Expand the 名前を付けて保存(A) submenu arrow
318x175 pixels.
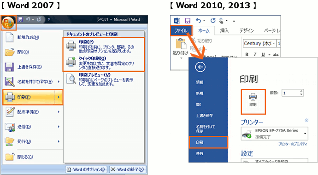(x=59, y=82)
